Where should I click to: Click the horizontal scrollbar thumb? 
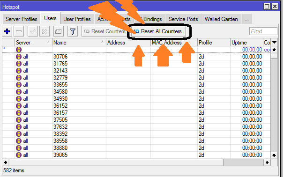pyautogui.click(x=243, y=162)
